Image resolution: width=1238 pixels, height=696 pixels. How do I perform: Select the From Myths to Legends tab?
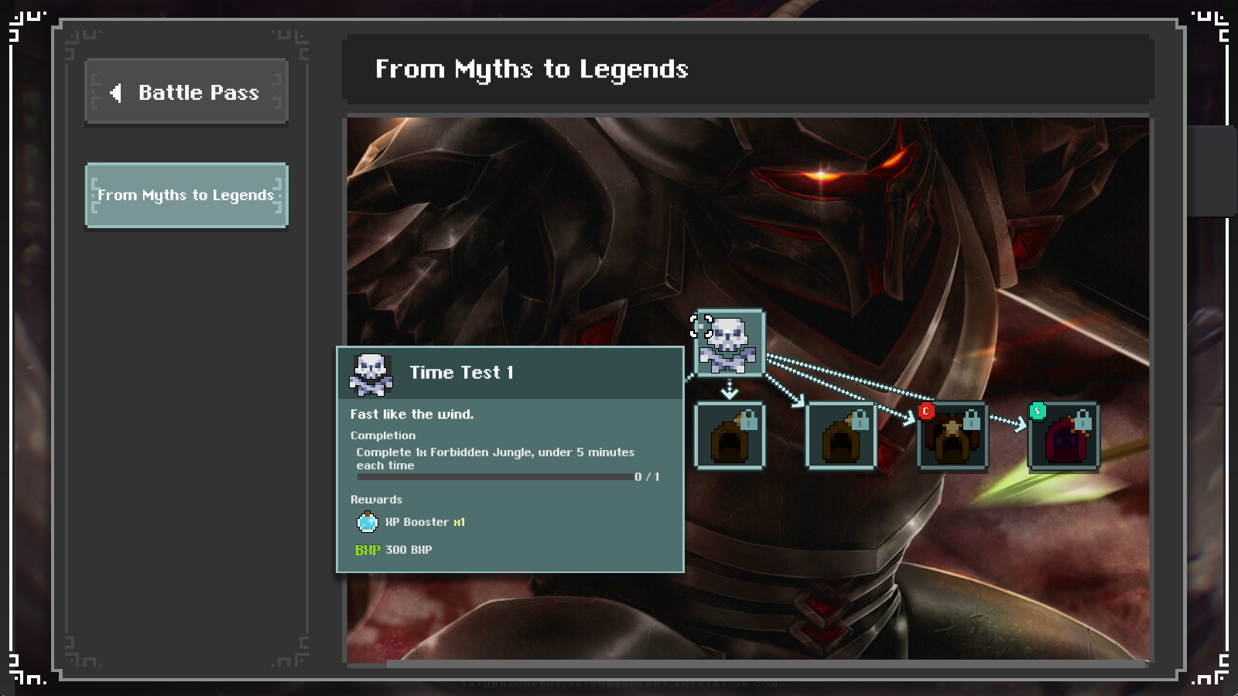[x=186, y=195]
